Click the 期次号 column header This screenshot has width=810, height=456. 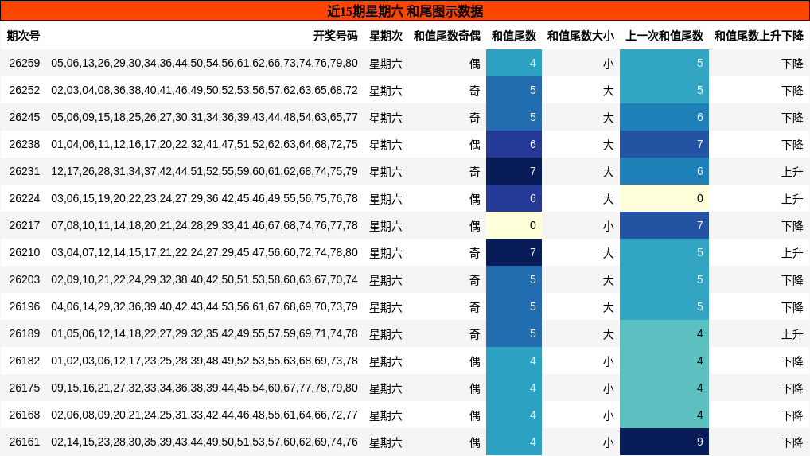23,36
